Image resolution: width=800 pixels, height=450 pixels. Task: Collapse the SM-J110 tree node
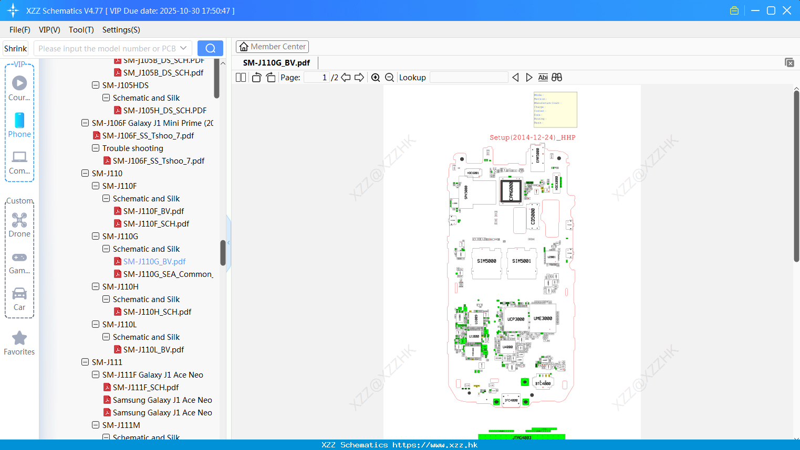[x=85, y=173]
